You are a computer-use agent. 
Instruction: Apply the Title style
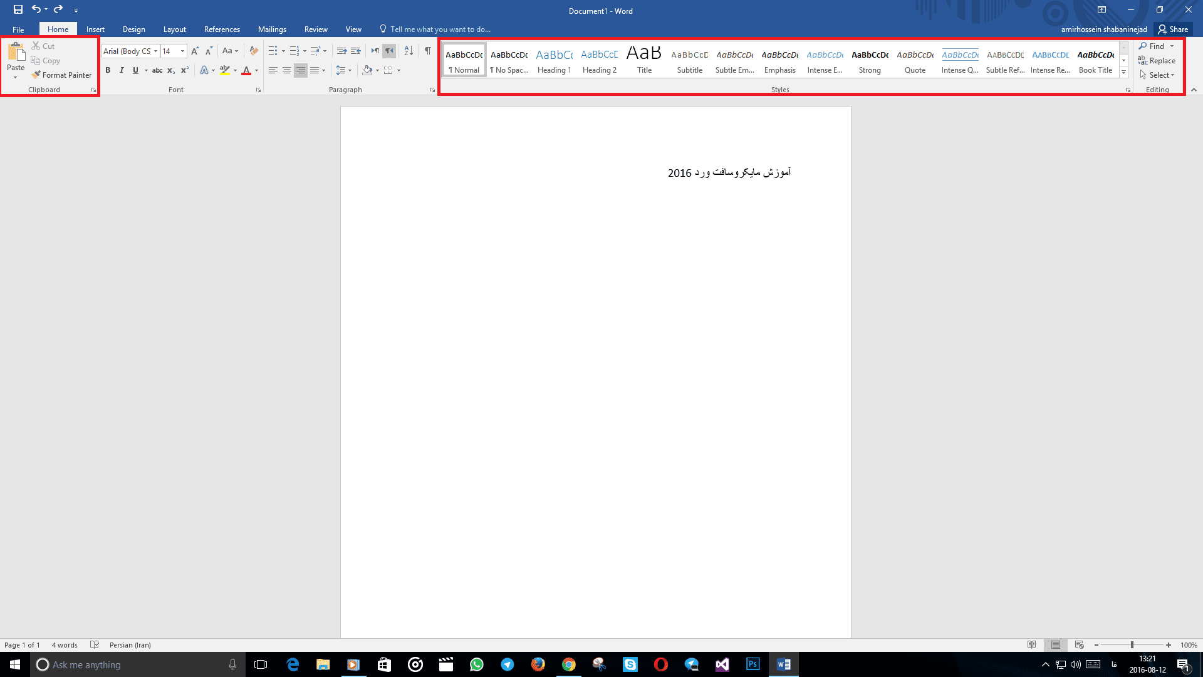point(644,60)
